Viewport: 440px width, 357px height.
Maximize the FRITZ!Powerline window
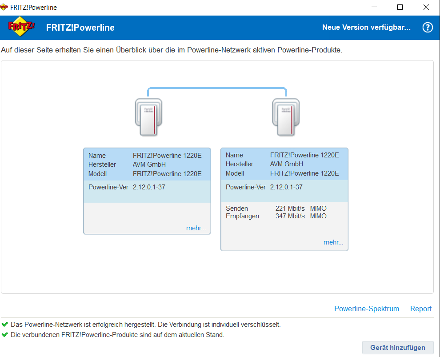[x=400, y=7]
